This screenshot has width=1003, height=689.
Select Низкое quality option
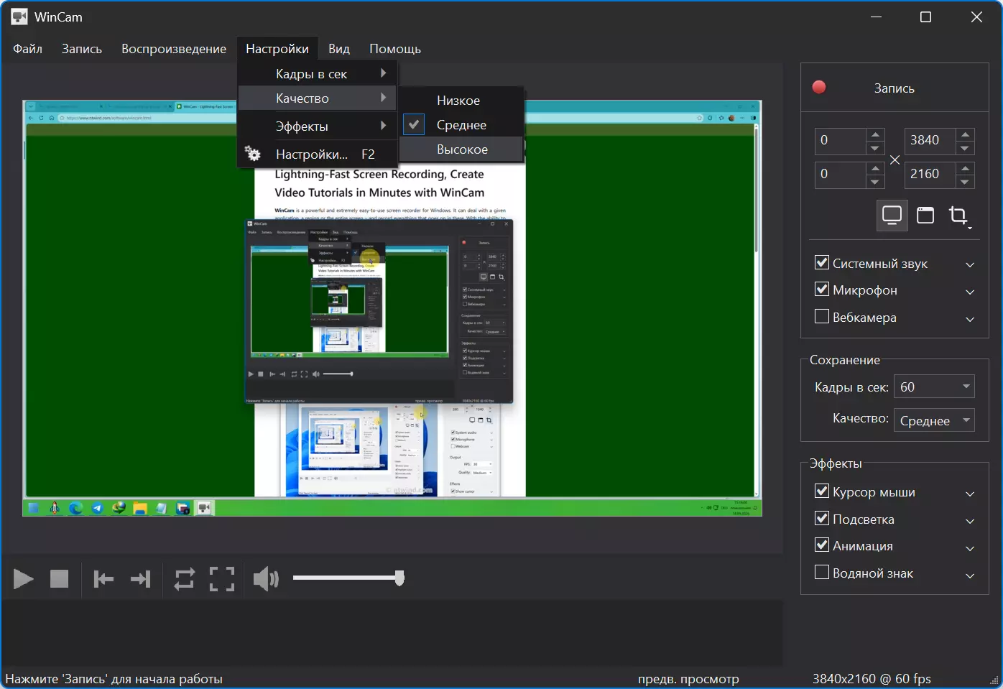(461, 101)
